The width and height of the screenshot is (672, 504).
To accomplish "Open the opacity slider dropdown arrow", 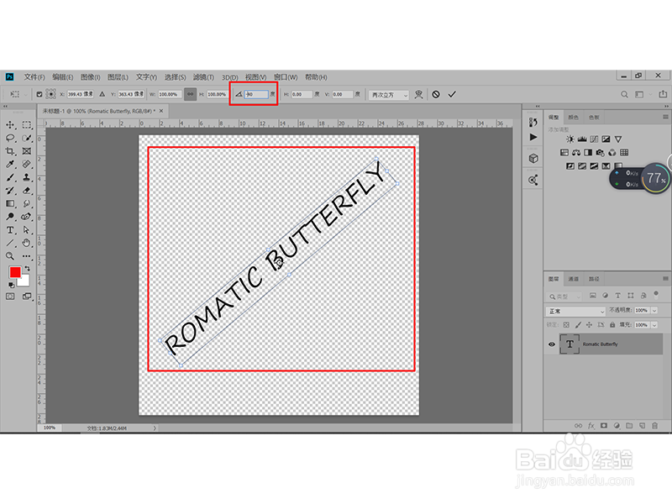I will (654, 310).
